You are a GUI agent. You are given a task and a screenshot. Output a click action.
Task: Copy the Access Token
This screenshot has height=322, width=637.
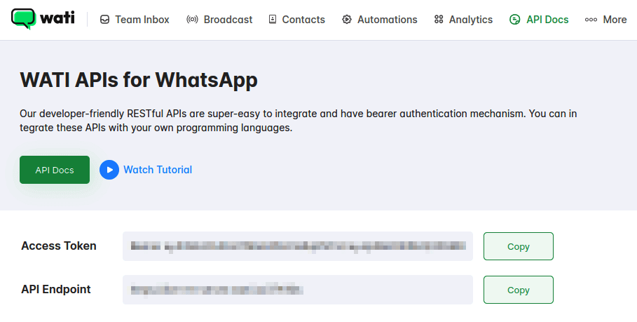click(519, 246)
